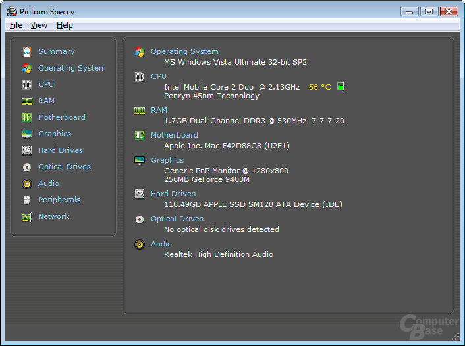Click the Graphics heading link in summary
Screen dimensions: 465x346
click(x=167, y=161)
